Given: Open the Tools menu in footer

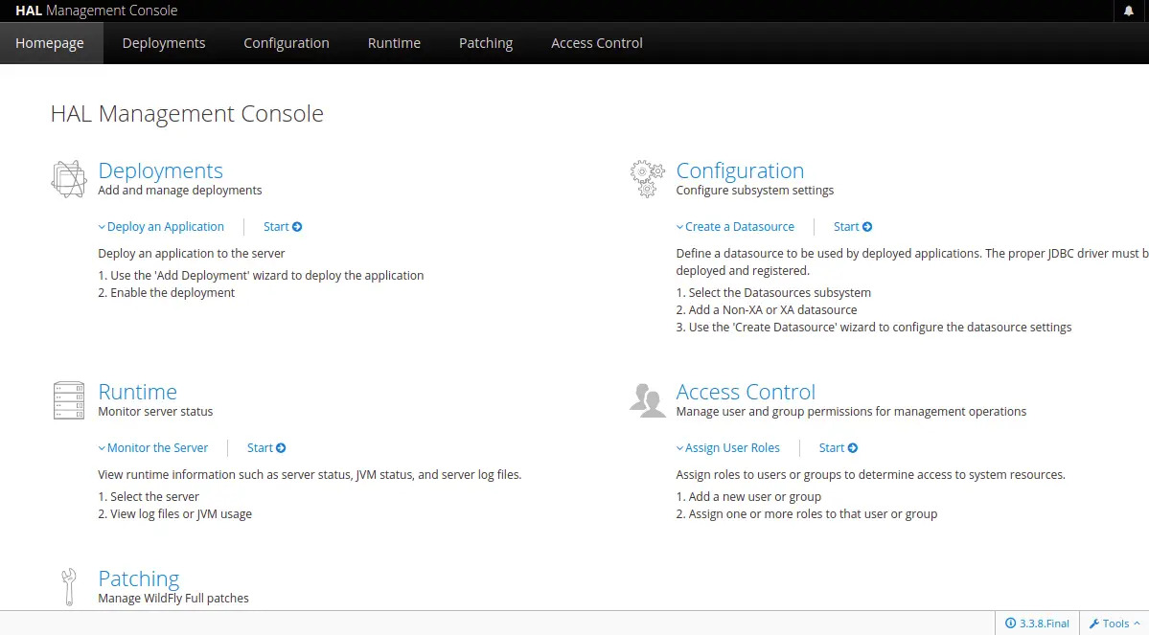Looking at the screenshot, I should click(x=1115, y=624).
